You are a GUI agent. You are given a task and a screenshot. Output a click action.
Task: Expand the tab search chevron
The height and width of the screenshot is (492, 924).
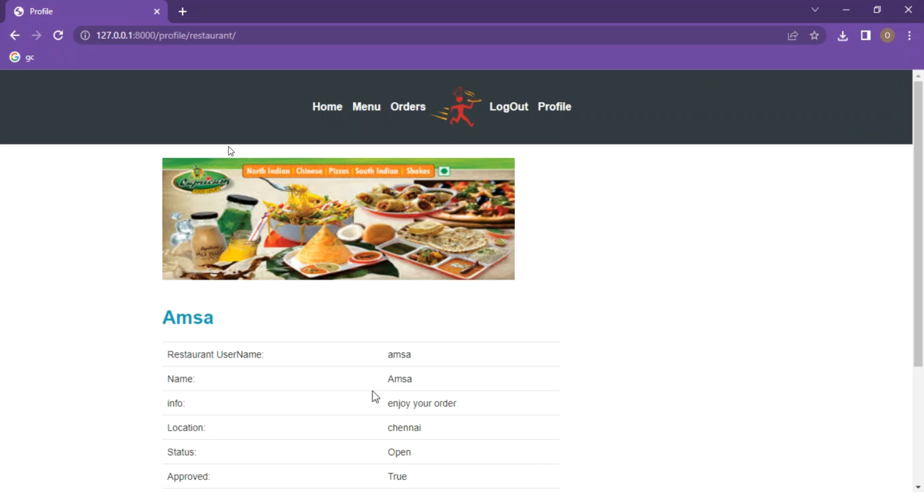[814, 10]
